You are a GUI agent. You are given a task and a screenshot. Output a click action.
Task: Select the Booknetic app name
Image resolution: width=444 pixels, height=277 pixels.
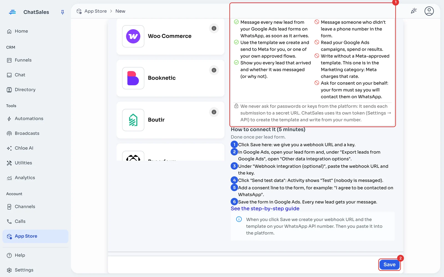[x=162, y=78]
